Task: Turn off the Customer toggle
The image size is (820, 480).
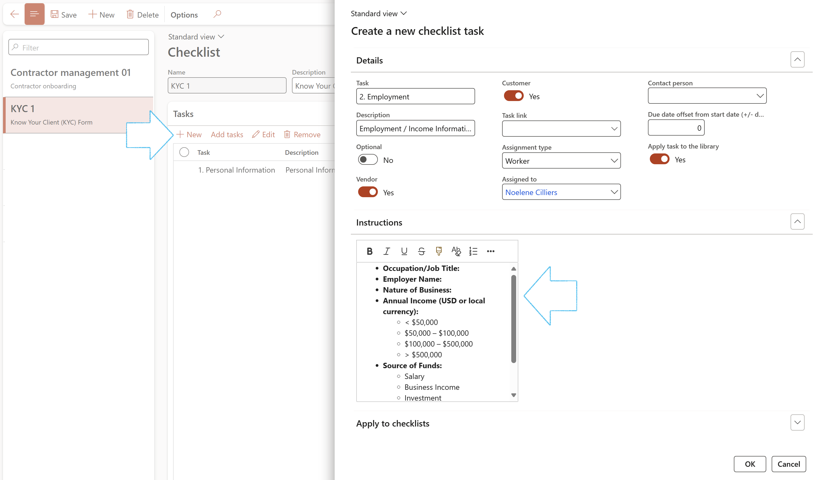Action: pyautogui.click(x=513, y=96)
